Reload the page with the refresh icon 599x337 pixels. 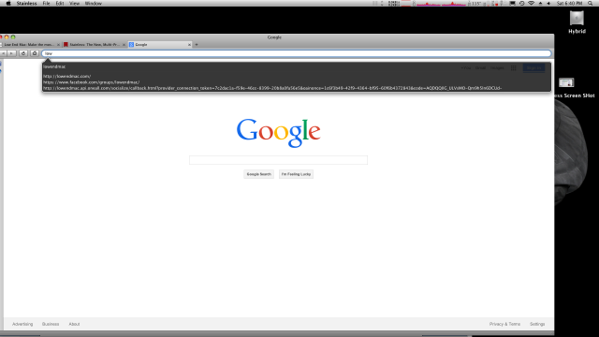tap(23, 53)
